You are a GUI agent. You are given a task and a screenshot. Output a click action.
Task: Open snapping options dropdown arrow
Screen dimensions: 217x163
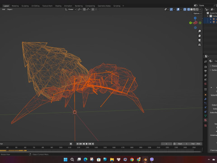[88, 10]
